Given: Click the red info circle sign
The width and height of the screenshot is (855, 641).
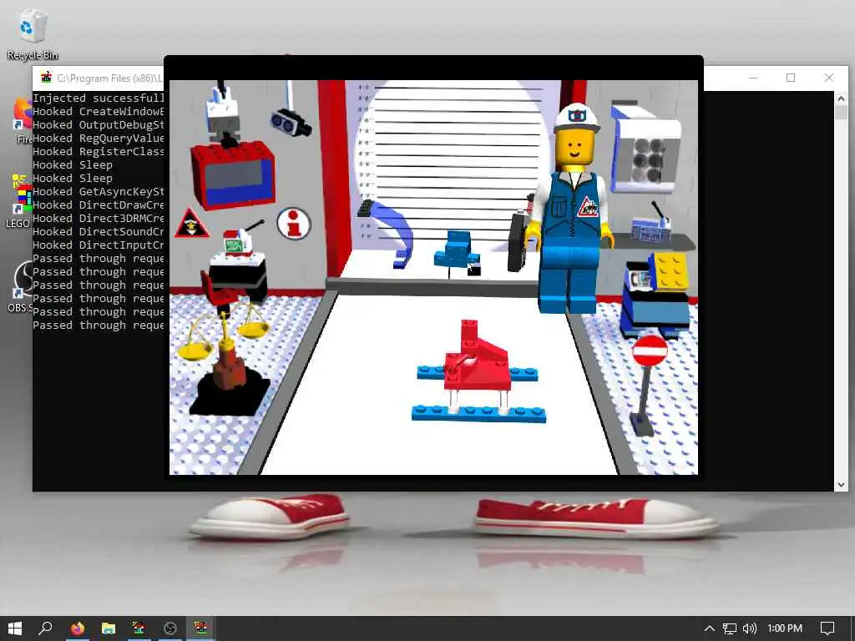Looking at the screenshot, I should click(294, 224).
